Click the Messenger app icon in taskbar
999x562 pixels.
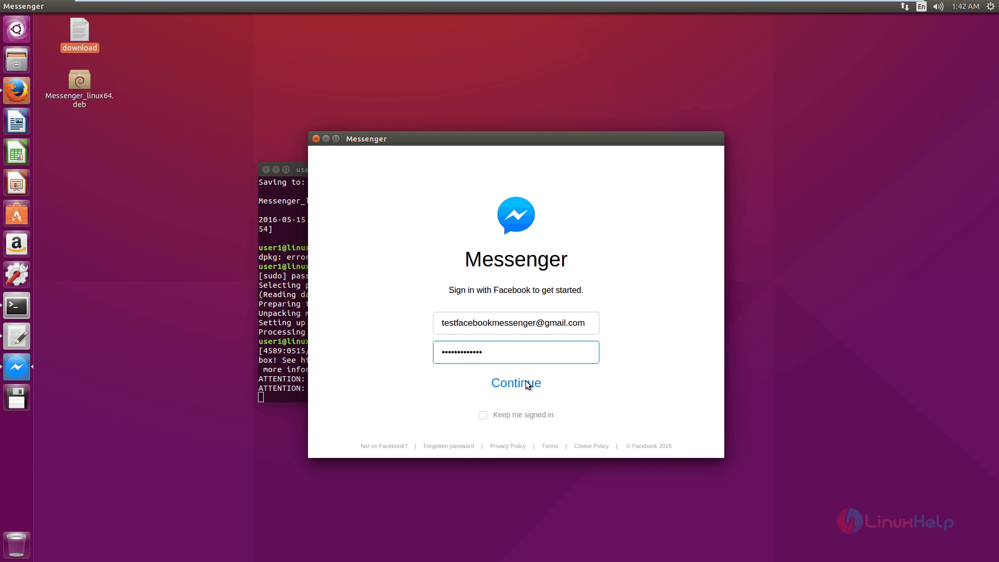(17, 366)
